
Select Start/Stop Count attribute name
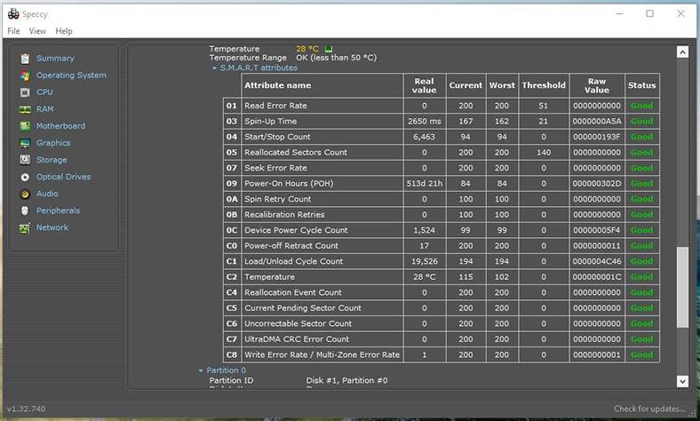(277, 137)
